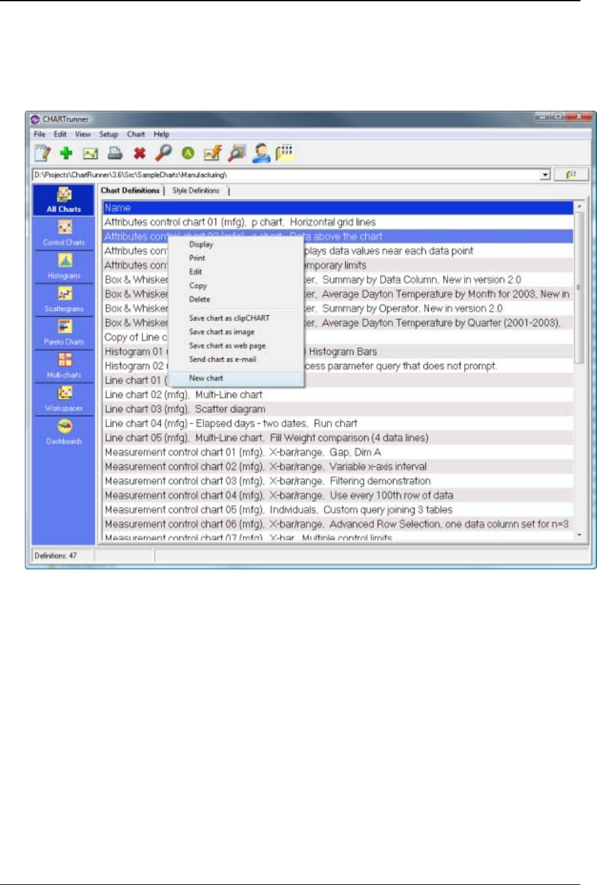
Task: Select Line chart 02 (mfg) Multi-Line chart
Action: coord(338,394)
